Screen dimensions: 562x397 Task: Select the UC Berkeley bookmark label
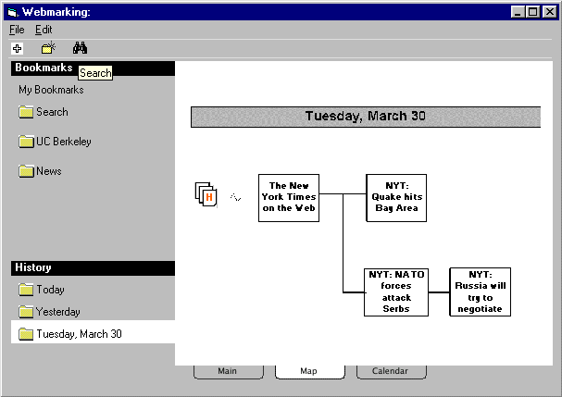point(64,142)
